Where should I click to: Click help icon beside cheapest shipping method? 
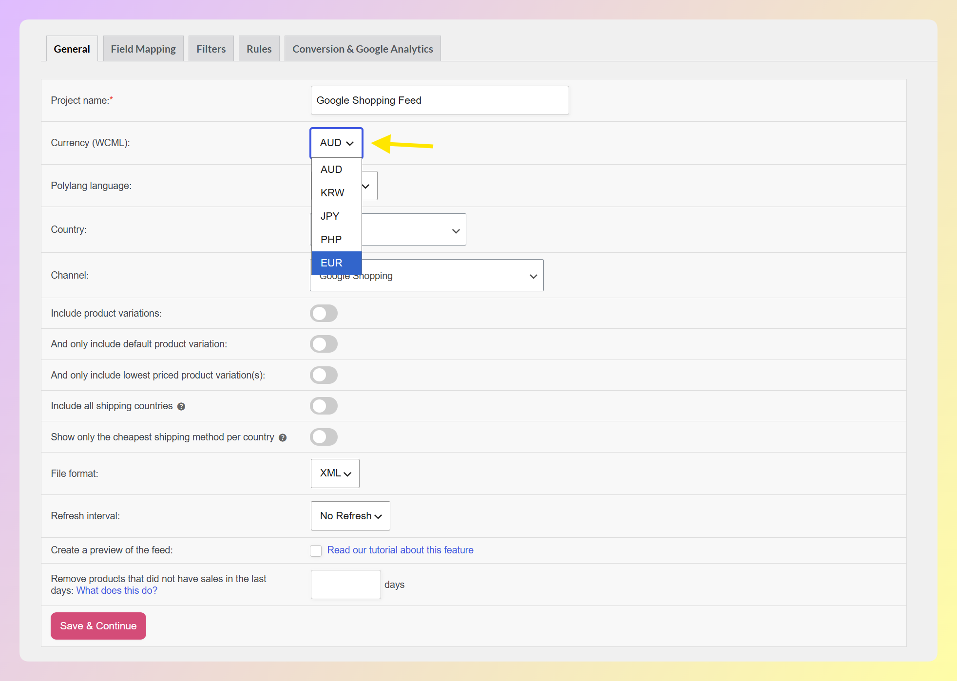click(x=283, y=437)
